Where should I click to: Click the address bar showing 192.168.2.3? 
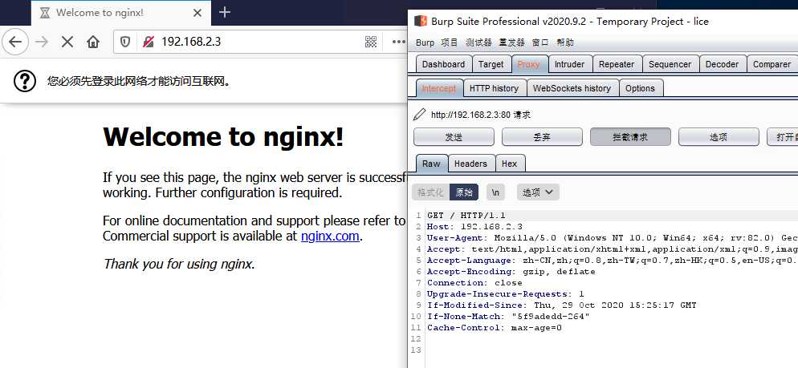pyautogui.click(x=259, y=42)
